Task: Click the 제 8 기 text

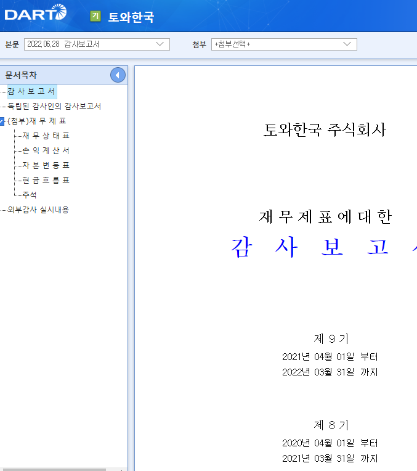Action: [x=331, y=425]
